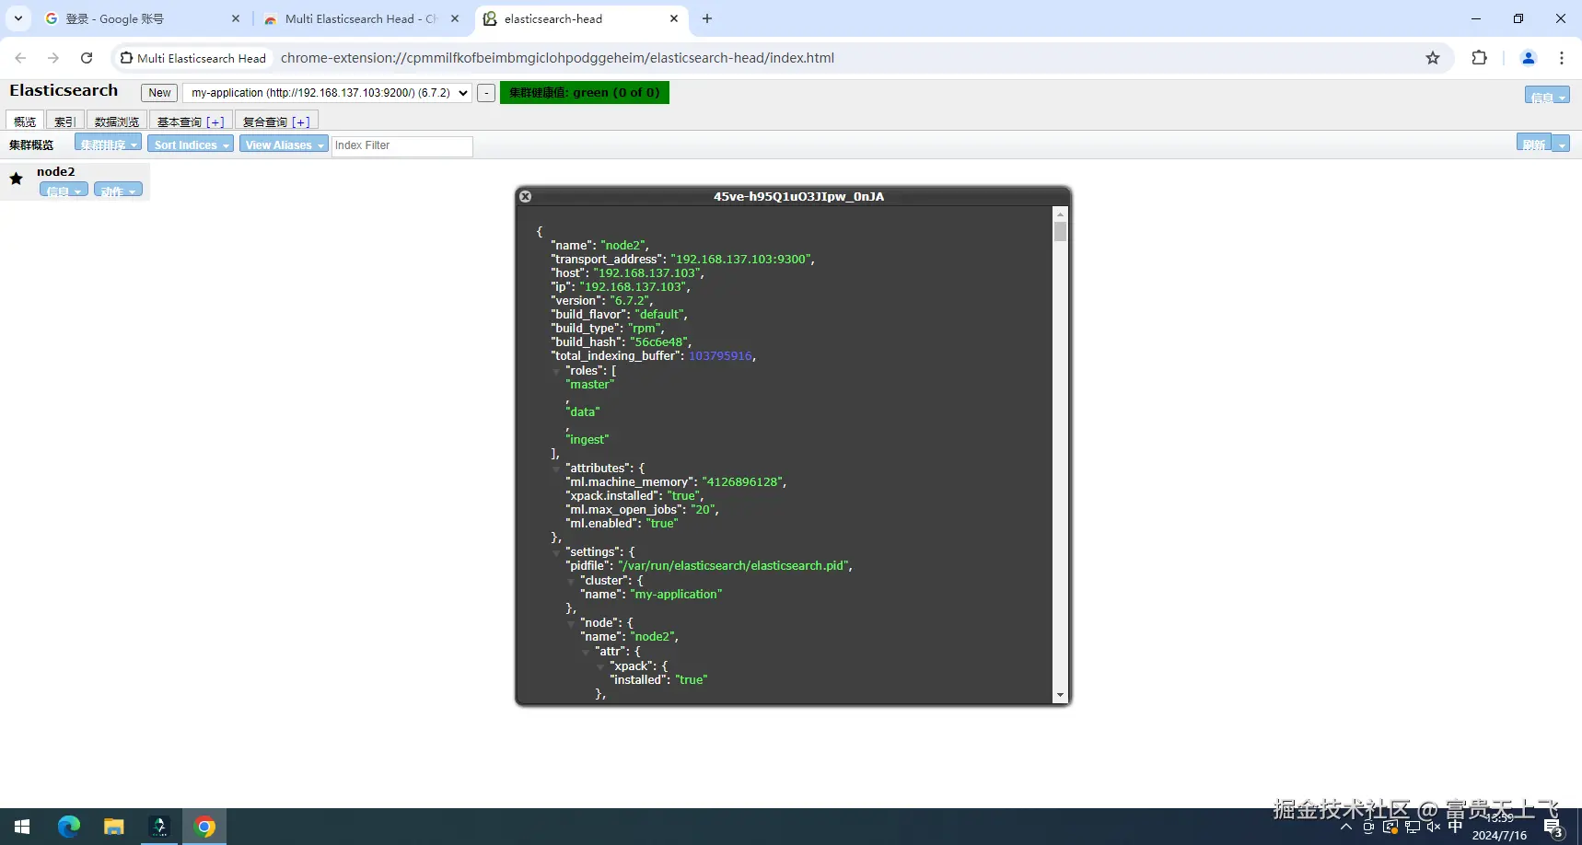Go back with the browser back arrow
The width and height of the screenshot is (1582, 845).
[20, 58]
